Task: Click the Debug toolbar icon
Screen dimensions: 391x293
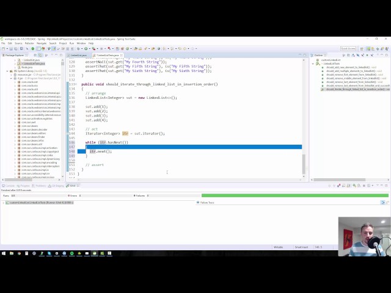Action: (x=78, y=49)
